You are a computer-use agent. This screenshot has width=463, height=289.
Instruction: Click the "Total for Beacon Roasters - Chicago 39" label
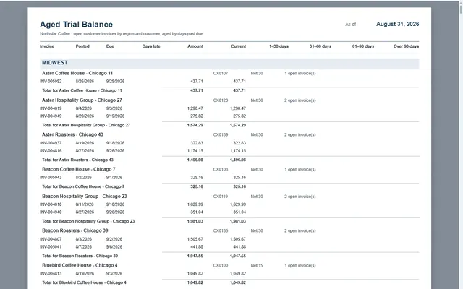[x=80, y=256]
